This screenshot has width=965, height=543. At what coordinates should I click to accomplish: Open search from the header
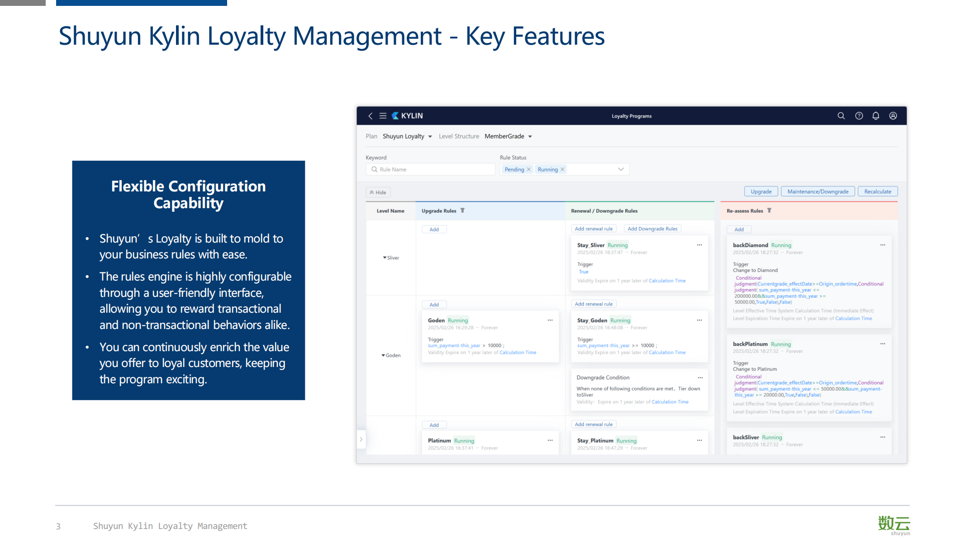coord(841,116)
